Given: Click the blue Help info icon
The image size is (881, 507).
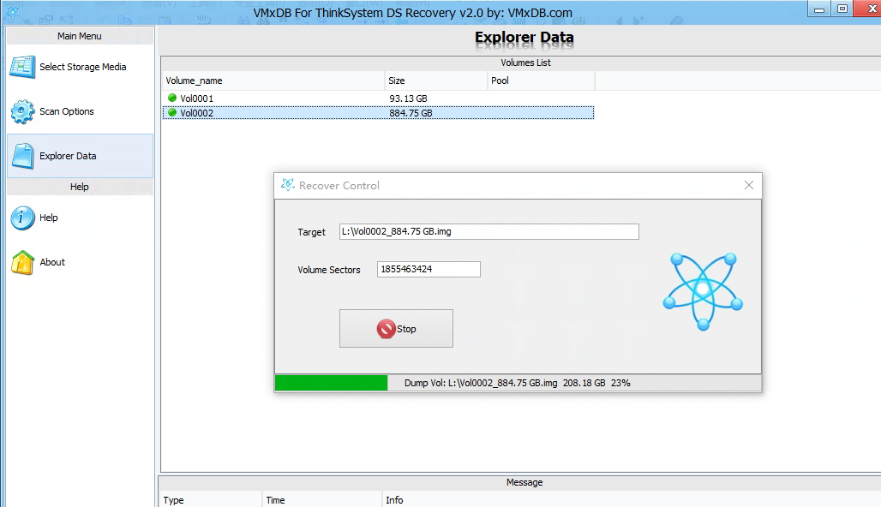Looking at the screenshot, I should click(x=22, y=218).
